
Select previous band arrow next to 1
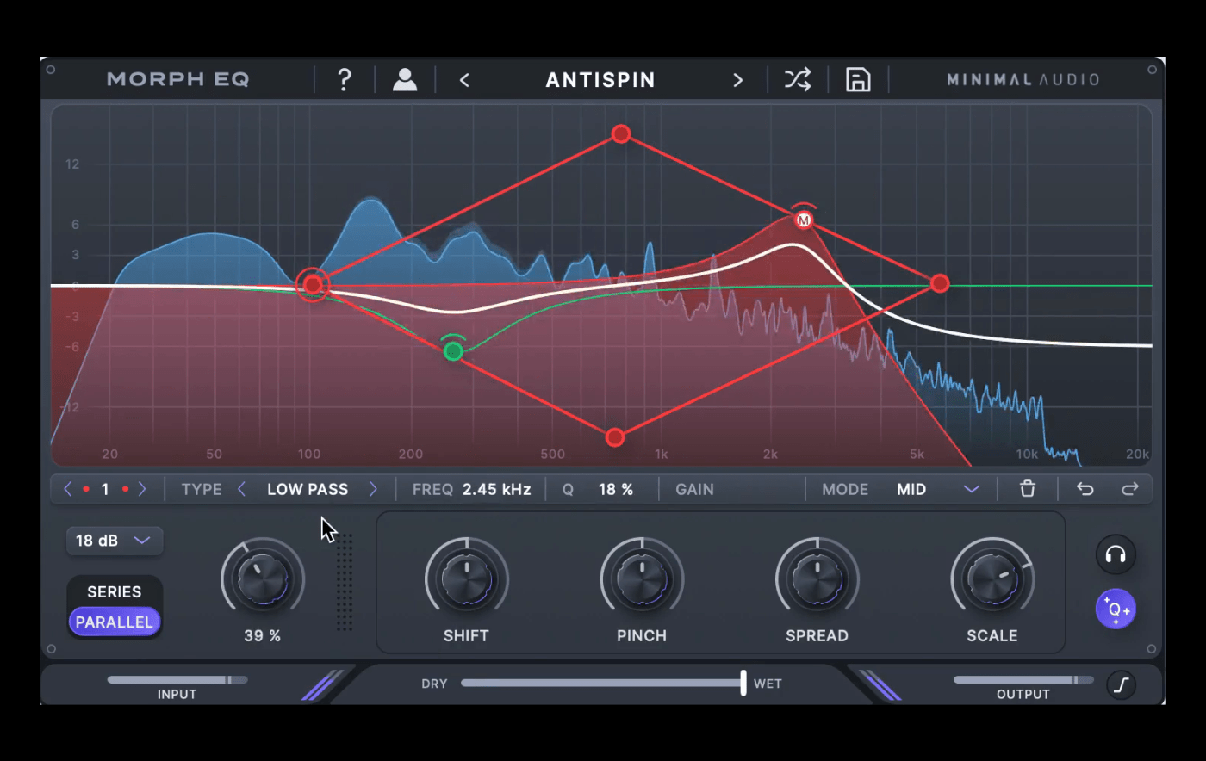point(68,489)
